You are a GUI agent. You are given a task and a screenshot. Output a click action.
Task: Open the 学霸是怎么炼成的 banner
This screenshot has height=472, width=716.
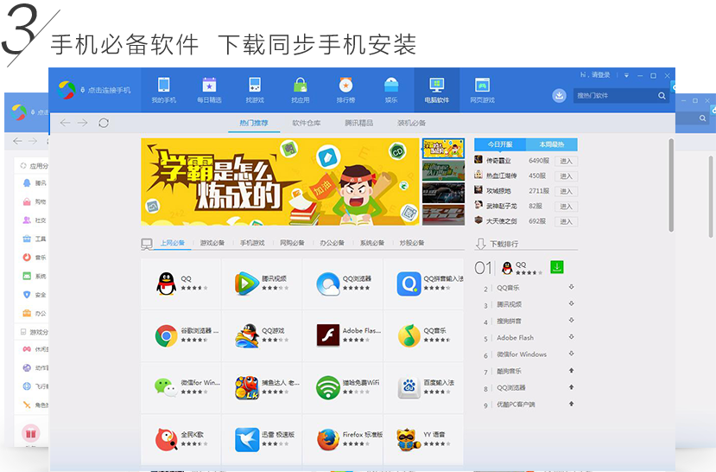coord(280,182)
